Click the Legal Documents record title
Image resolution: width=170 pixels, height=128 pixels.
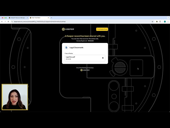point(76,47)
